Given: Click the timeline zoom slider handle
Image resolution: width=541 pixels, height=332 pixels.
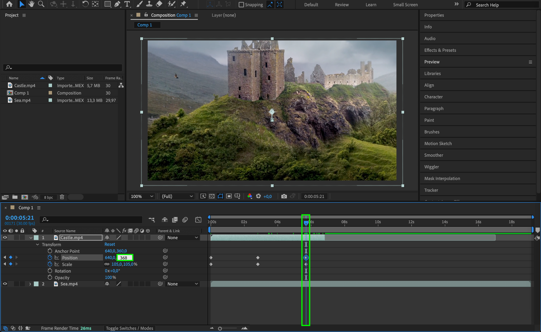Looking at the screenshot, I should (x=220, y=328).
